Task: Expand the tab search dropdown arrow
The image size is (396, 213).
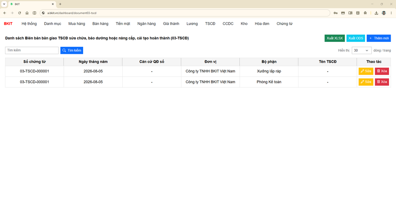Action: pyautogui.click(x=4, y=4)
